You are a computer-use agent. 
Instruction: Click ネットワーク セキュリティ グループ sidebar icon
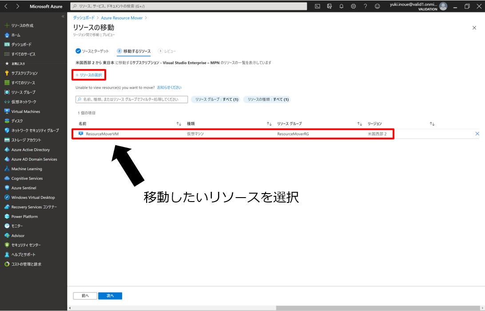pos(7,131)
